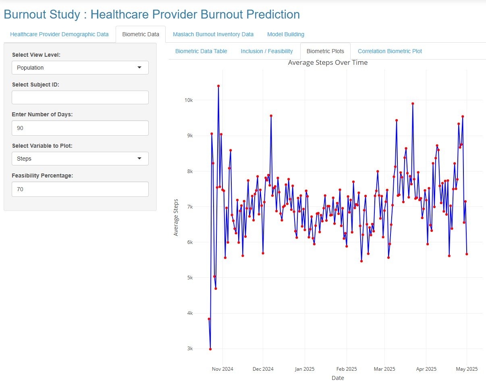Switch to the Maslach Burnout Inventory Data tab

pos(213,34)
